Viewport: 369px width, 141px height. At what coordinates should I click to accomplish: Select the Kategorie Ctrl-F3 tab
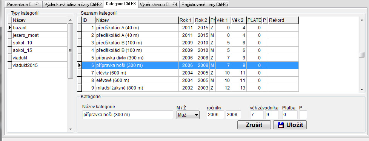(x=121, y=4)
